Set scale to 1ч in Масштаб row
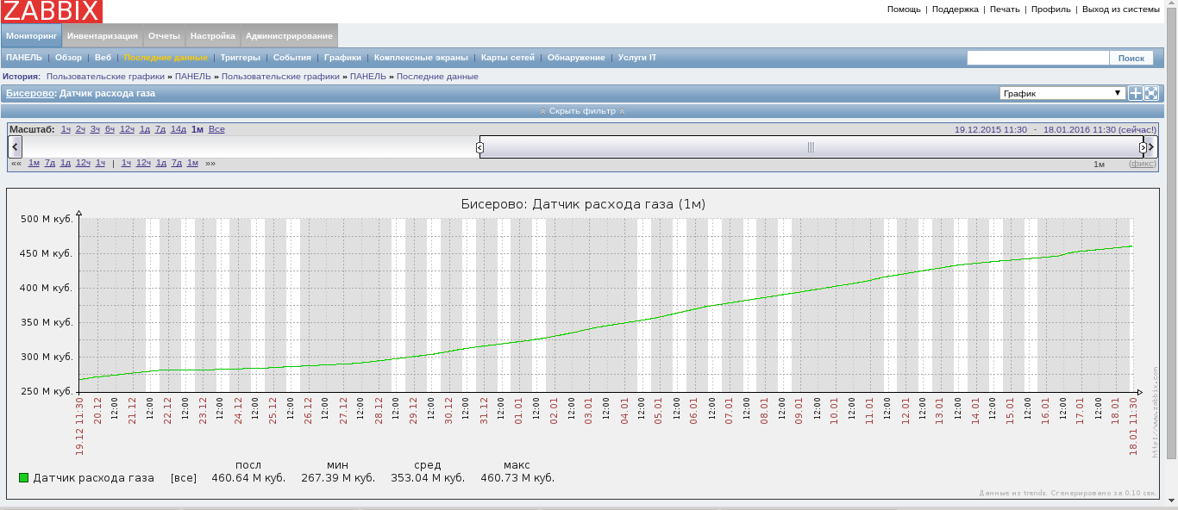Screen dimensions: 1178x510 (x=66, y=129)
